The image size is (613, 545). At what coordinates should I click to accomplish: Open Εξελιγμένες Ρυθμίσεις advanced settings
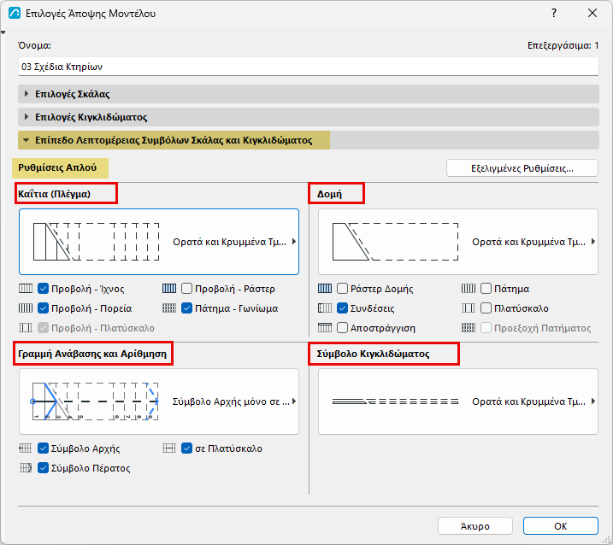click(x=522, y=168)
